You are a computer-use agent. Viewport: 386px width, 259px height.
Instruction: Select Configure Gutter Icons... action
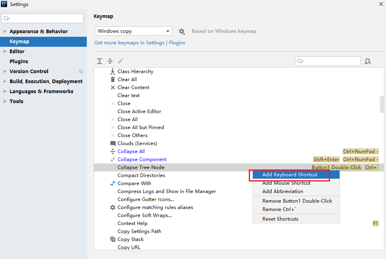coord(146,199)
